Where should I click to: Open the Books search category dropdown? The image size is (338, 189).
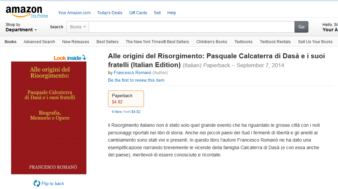coord(78,27)
